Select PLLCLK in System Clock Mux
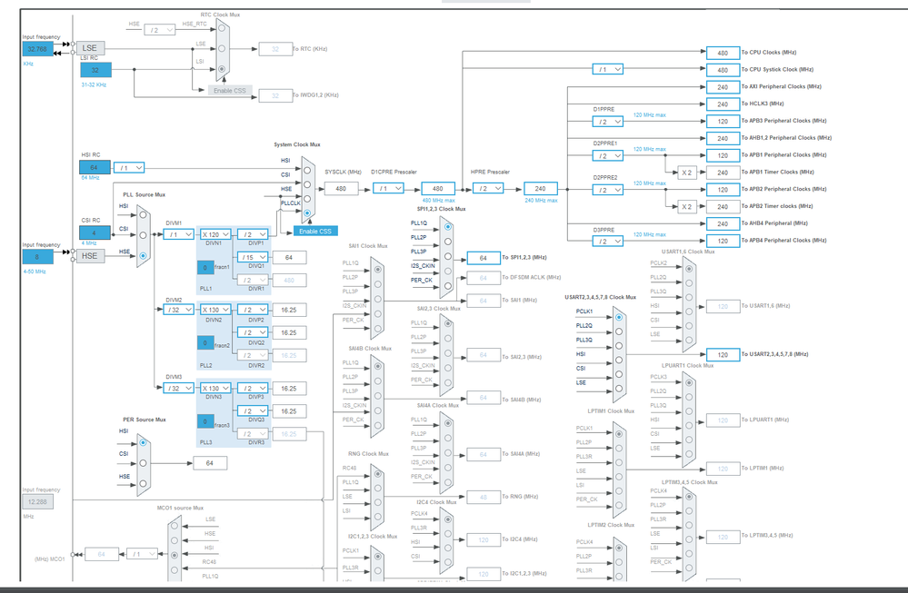 click(307, 213)
